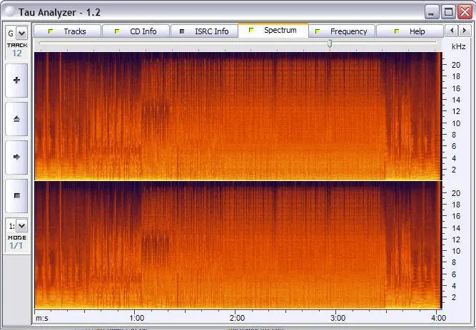Click the track number 12
This screenshot has width=476, height=330.
pos(16,53)
